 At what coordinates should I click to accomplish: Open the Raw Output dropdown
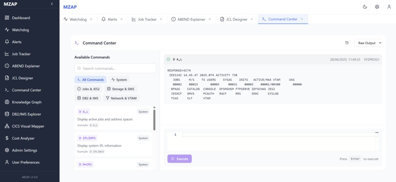(368, 43)
